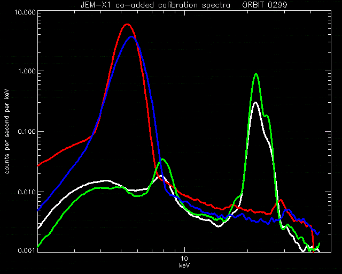The image size is (342, 274).
Task: Click the green curve's small peak near 0.03
Action: [x=162, y=159]
